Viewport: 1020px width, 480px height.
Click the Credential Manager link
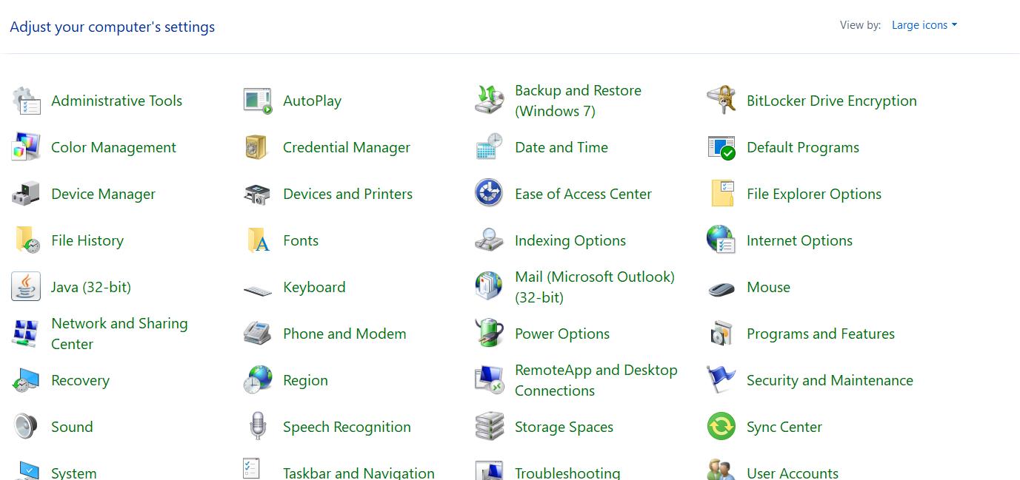[346, 147]
